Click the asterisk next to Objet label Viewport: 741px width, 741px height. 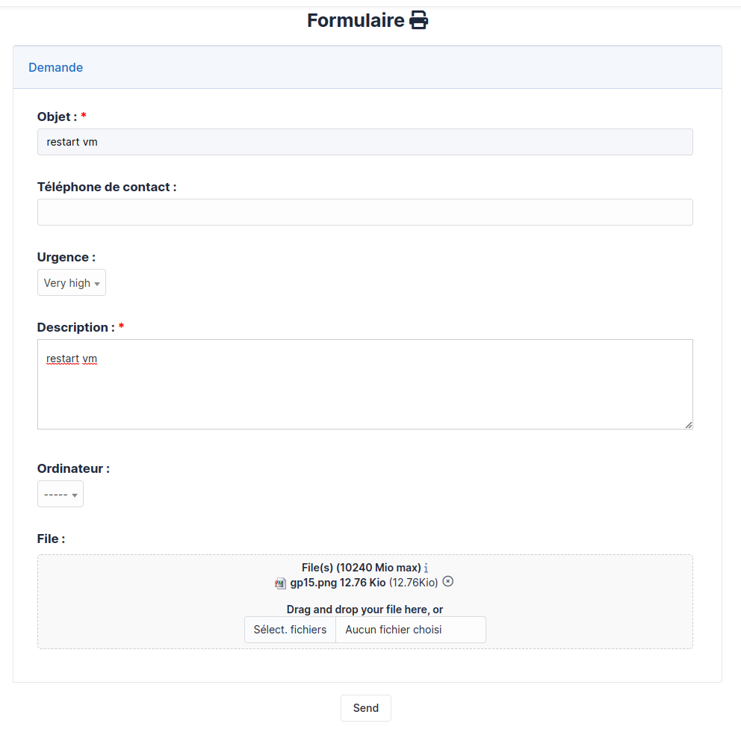(x=83, y=116)
